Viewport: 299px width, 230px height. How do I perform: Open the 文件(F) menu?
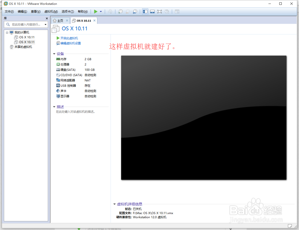tap(9, 11)
